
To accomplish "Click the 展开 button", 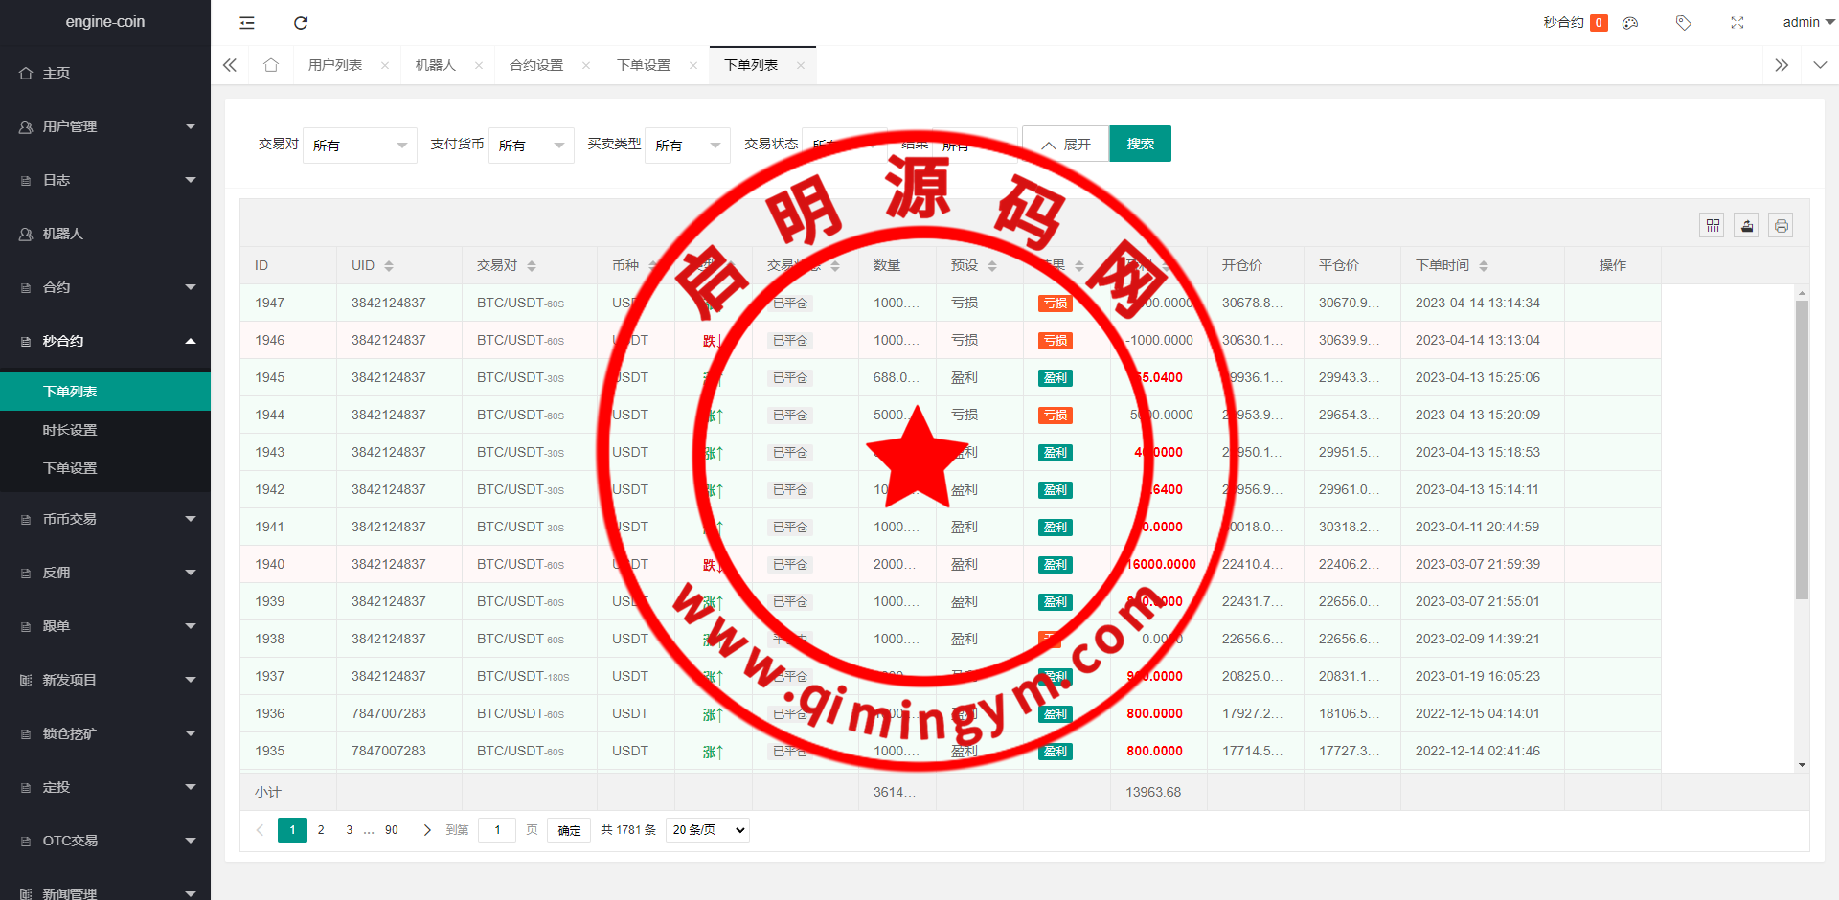I will point(1066,145).
